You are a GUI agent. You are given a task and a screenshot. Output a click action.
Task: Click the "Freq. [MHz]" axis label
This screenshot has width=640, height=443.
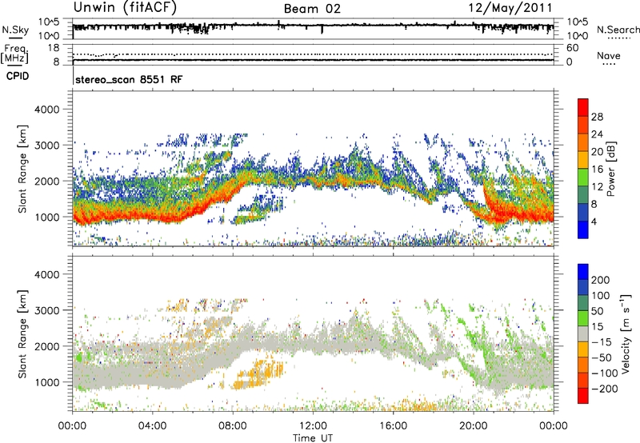click(x=14, y=54)
